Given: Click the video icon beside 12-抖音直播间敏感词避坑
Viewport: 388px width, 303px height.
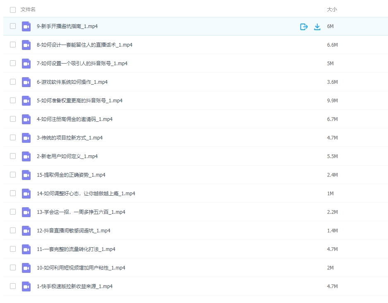Looking at the screenshot, I should (x=26, y=230).
